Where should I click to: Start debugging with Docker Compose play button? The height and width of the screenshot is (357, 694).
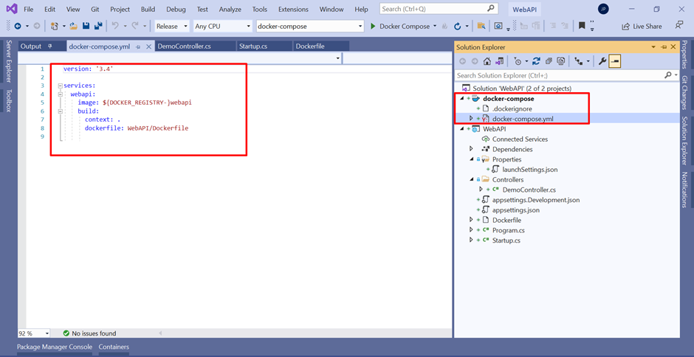(373, 27)
